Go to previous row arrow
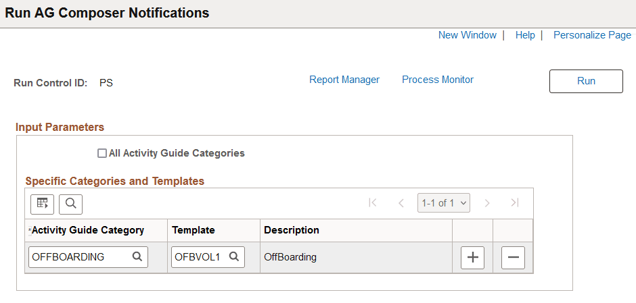The height and width of the screenshot is (303, 636). click(401, 202)
